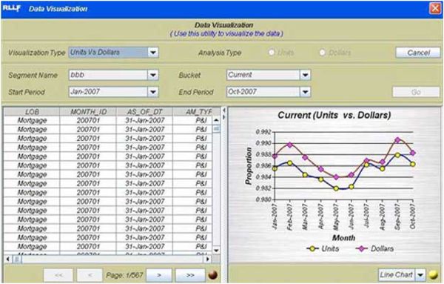Click the horizontal scrollbar thumb under table
Image resolution: width=444 pixels, height=284 pixels.
coord(17,259)
